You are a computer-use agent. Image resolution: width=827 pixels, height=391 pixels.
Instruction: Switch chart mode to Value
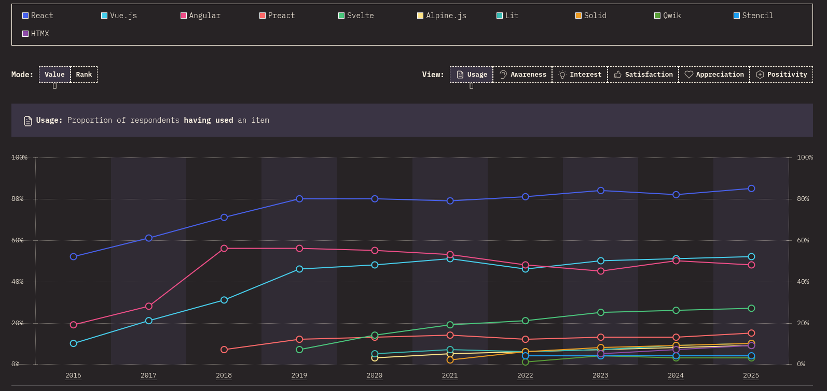[x=54, y=75]
